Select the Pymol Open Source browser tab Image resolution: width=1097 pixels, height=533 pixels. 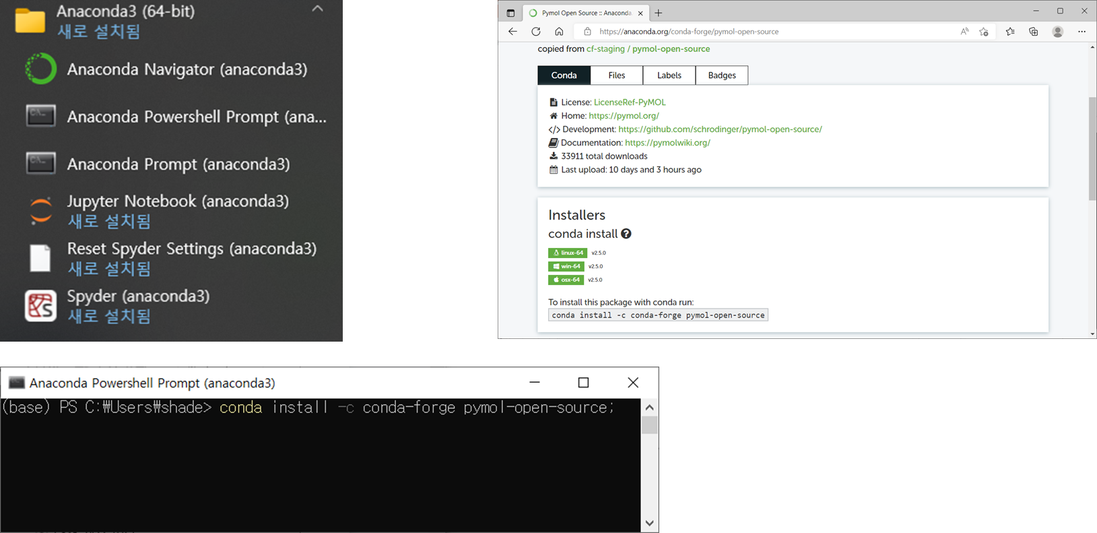click(586, 13)
